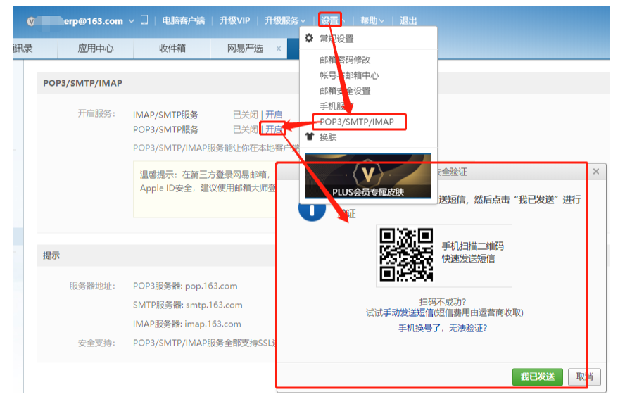Open the 帮助 dropdown menu

point(372,20)
